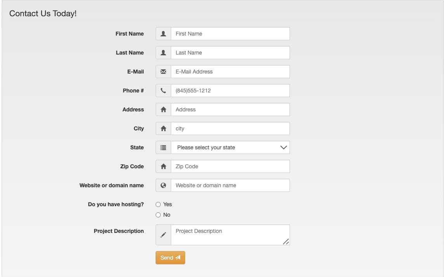Click the phone icon beside Phone #
The image size is (444, 277).
pyautogui.click(x=163, y=91)
